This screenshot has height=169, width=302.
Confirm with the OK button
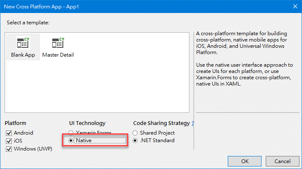pyautogui.click(x=245, y=161)
